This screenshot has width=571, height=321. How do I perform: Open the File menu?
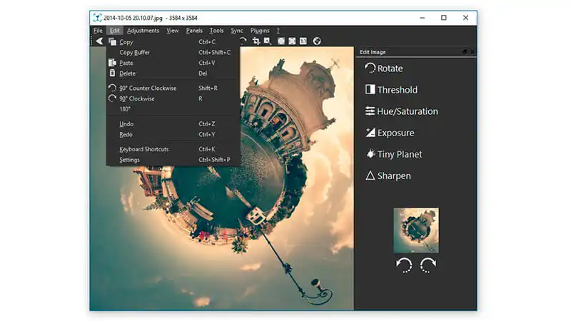pos(98,31)
